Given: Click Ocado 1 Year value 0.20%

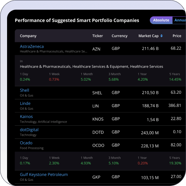Looking at the screenshot, I should tap(143, 163).
